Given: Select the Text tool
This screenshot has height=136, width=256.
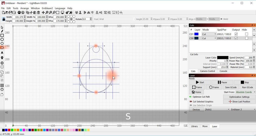Looking at the screenshot, I should coord(2,53).
